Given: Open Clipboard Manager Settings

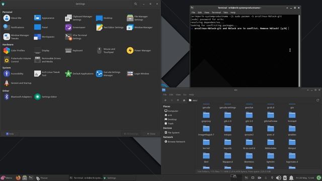Looking at the screenshot, I should [78, 18].
